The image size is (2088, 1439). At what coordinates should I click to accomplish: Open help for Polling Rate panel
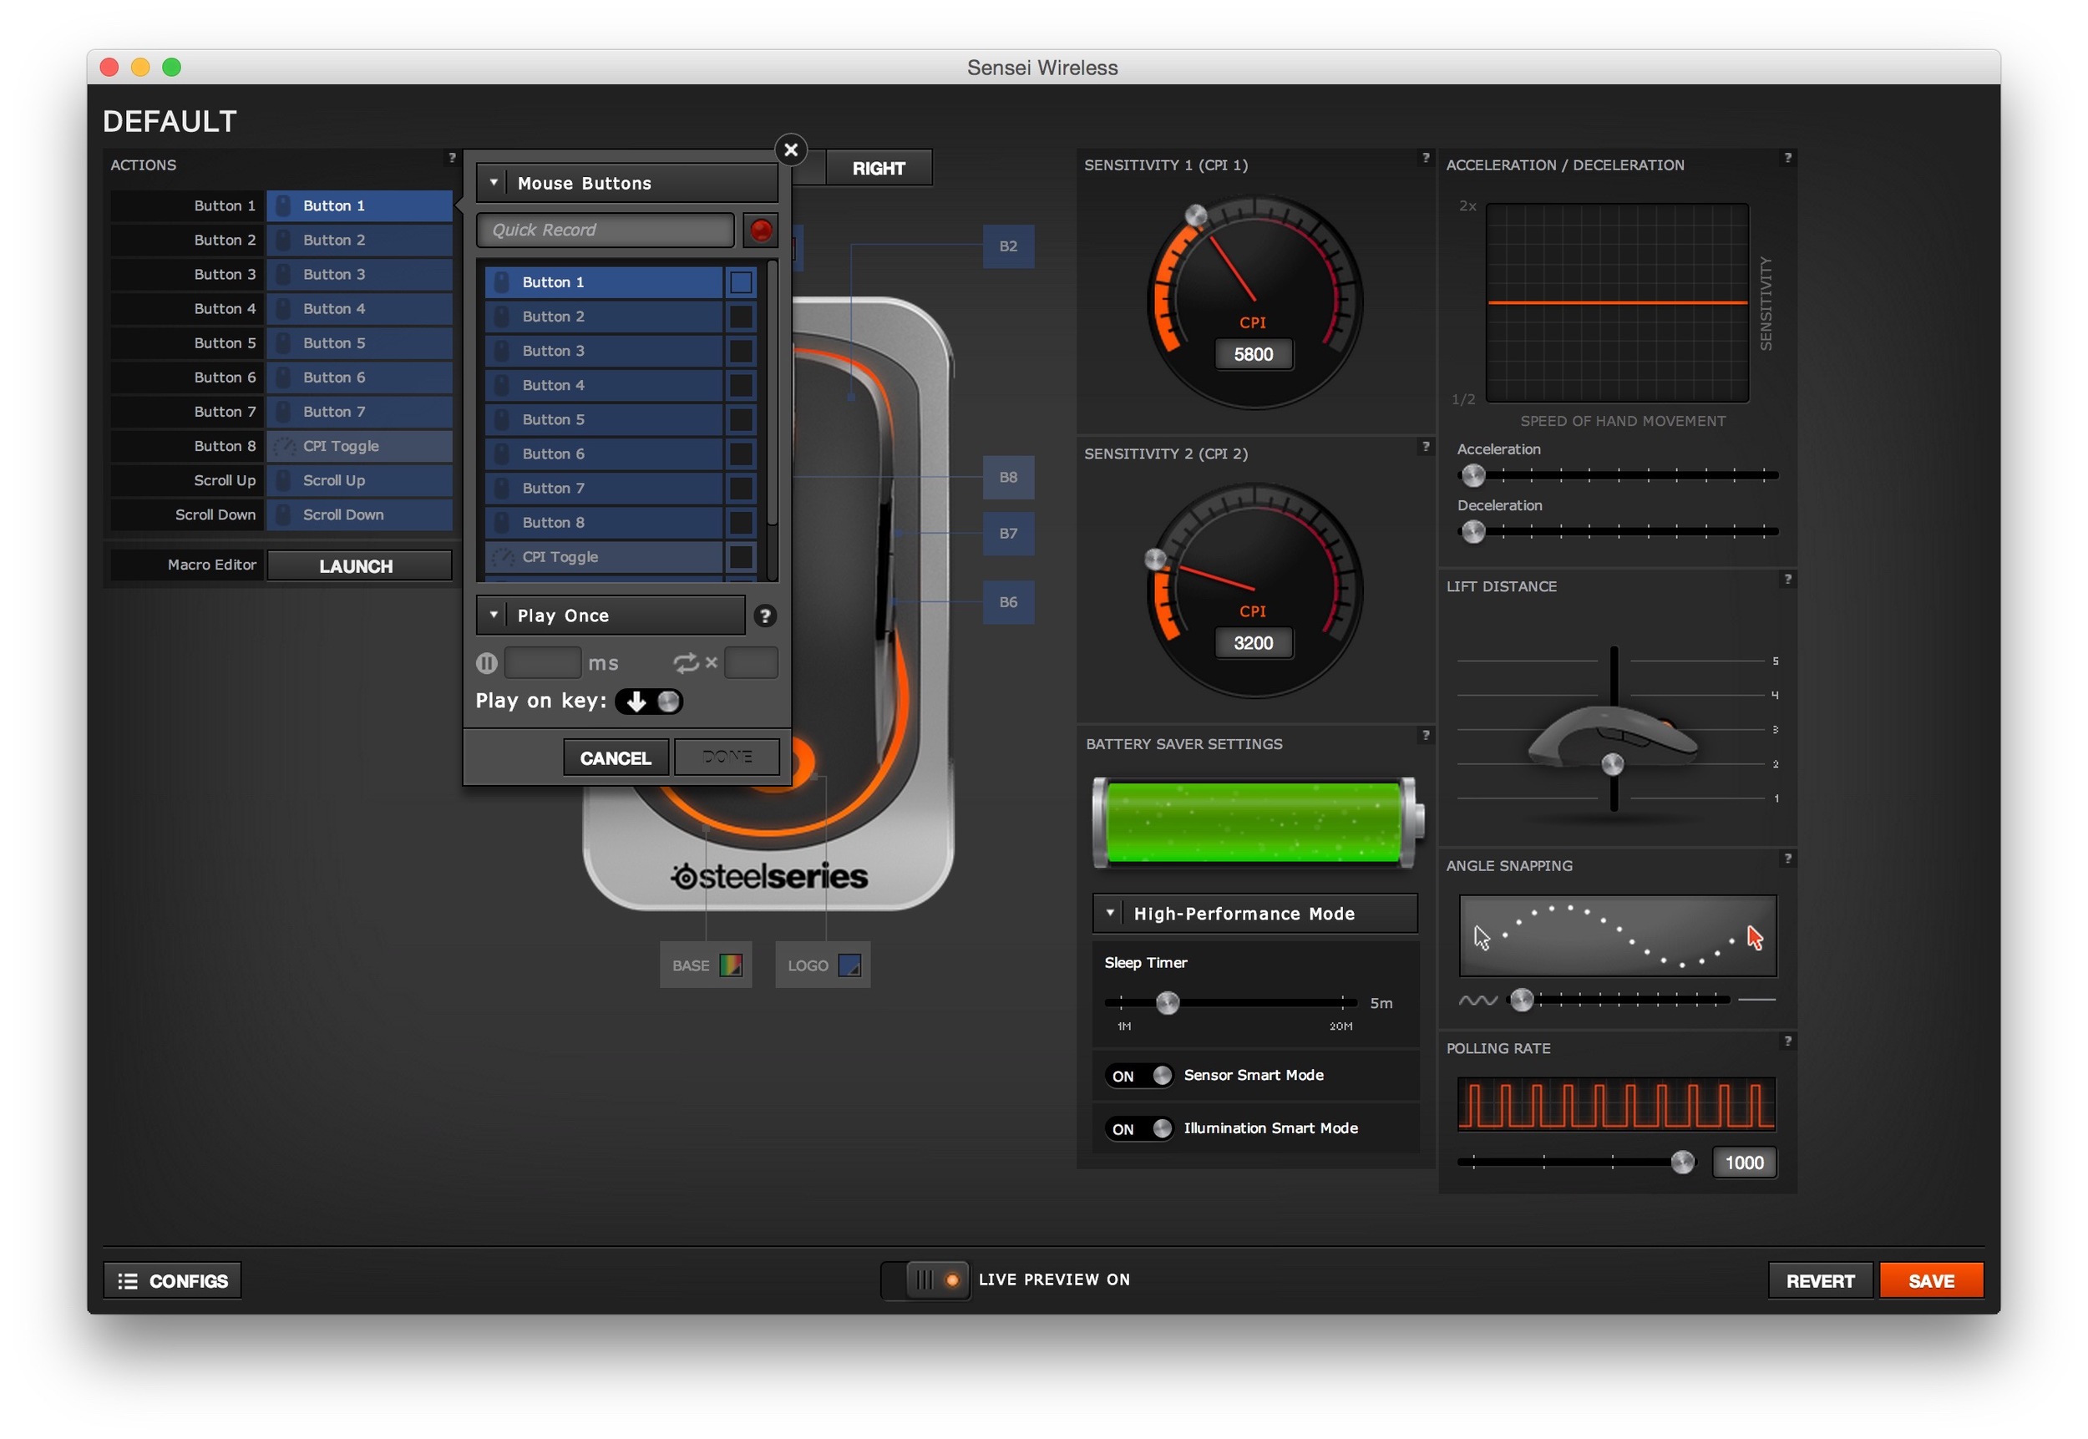tap(1788, 1041)
